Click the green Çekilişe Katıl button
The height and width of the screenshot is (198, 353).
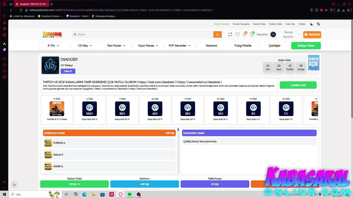298,85
